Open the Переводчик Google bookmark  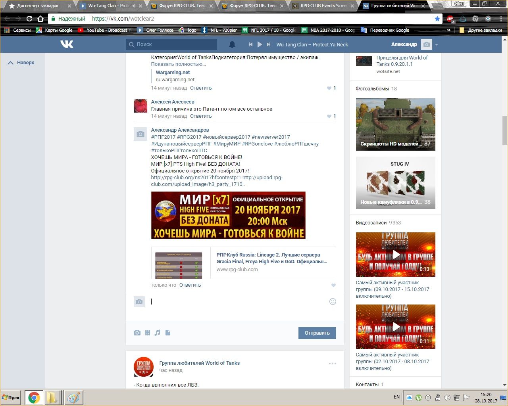[x=385, y=30]
